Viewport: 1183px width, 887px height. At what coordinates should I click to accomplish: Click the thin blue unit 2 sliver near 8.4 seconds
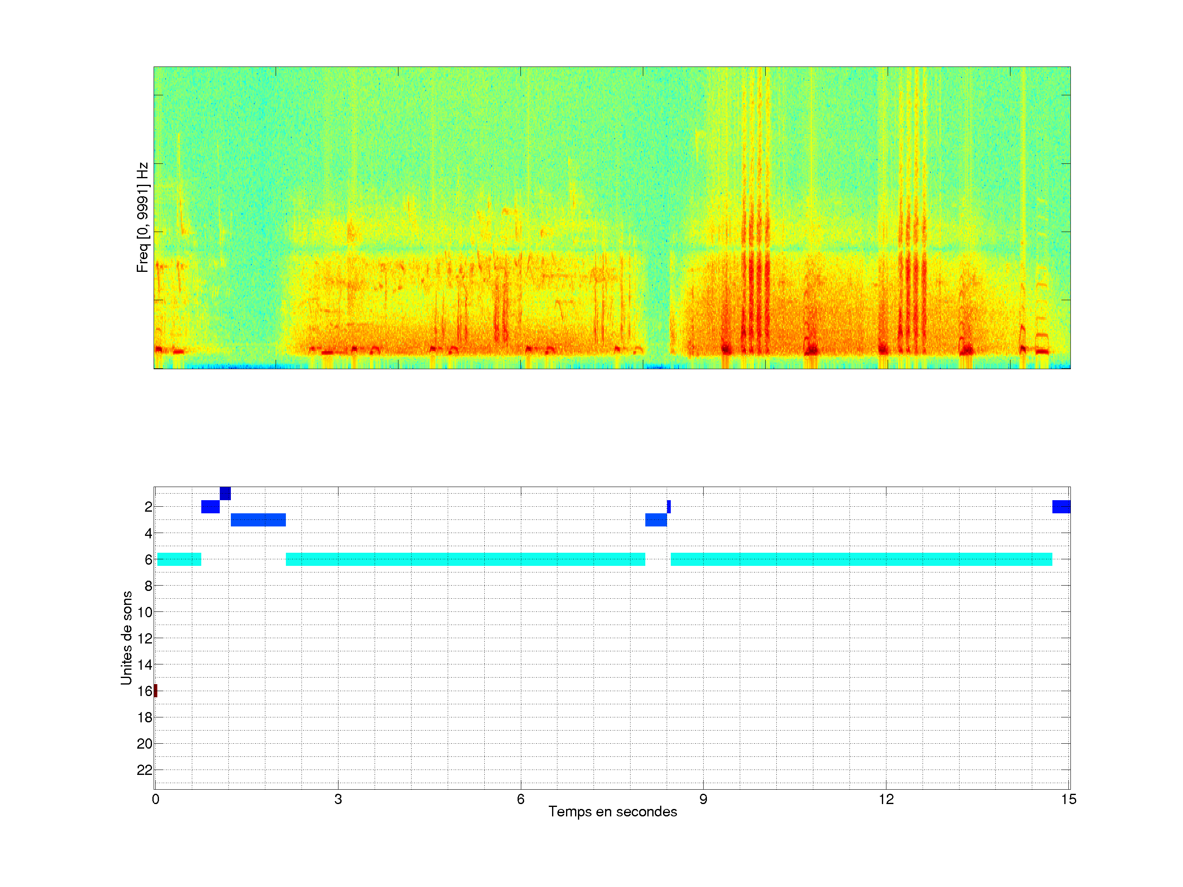click(668, 506)
